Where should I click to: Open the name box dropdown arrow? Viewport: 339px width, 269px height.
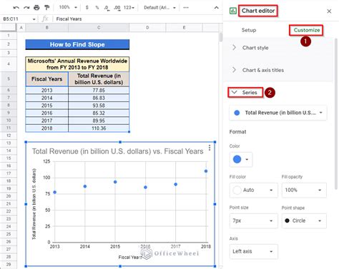pos(34,19)
